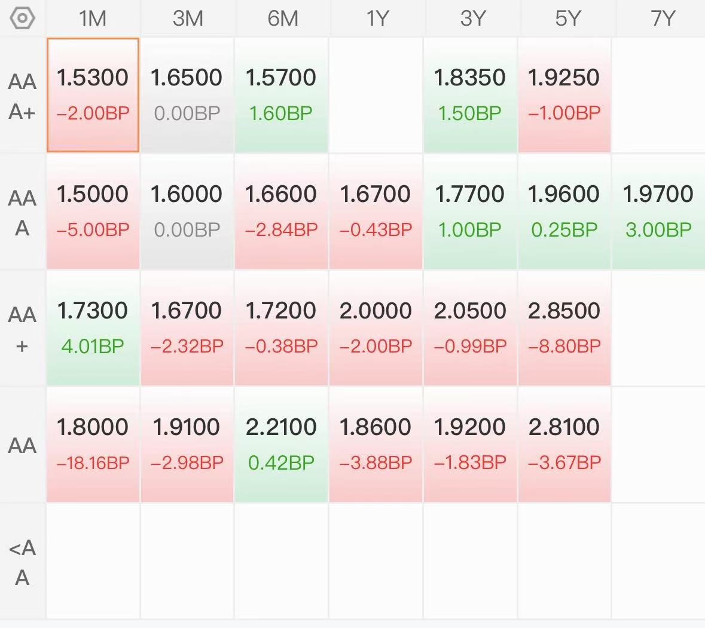The image size is (705, 628).
Task: Select the AA+ row label
Action: tap(22, 329)
